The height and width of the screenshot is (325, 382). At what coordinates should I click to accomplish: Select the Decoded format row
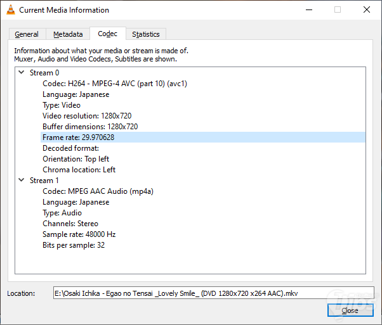(x=203, y=148)
